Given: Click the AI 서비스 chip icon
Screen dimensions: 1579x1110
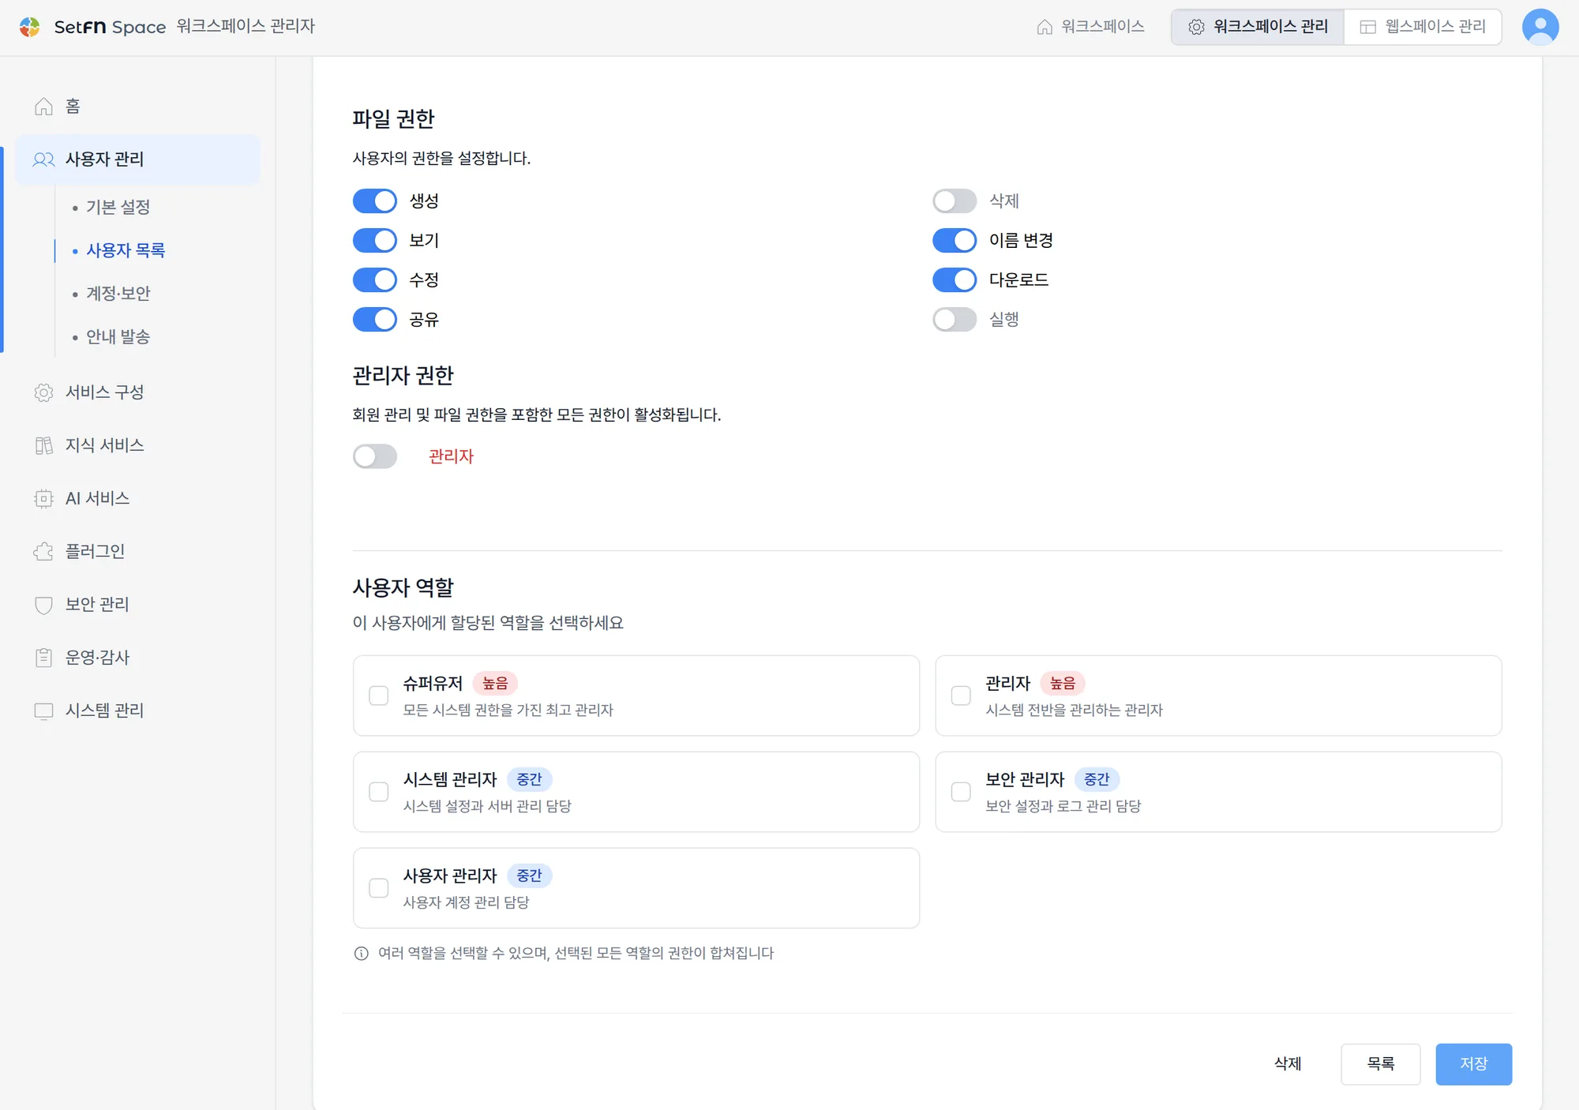Looking at the screenshot, I should pyautogui.click(x=44, y=498).
